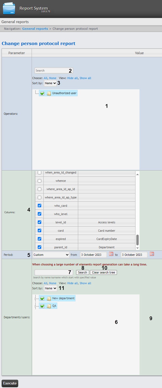Choose All operators link
This screenshot has width=162, height=388.
45,78
